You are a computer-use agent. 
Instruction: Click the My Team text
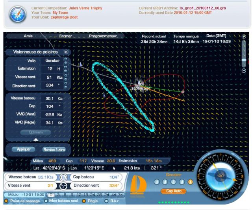click(60, 13)
